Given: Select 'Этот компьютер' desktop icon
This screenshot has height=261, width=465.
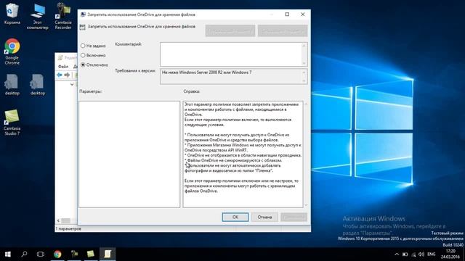Looking at the screenshot, I should 37,16.
